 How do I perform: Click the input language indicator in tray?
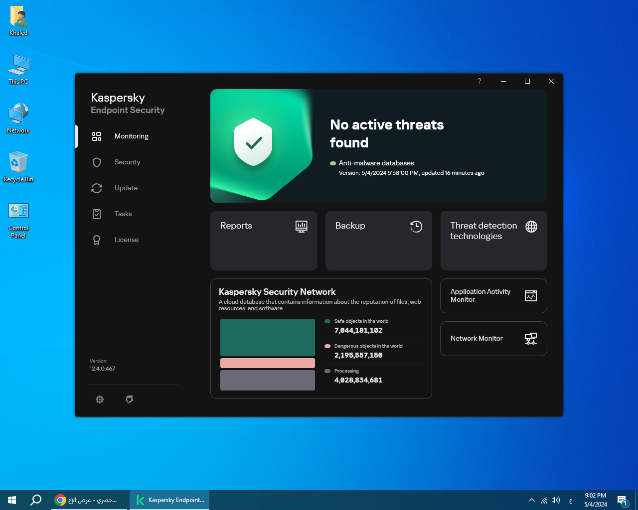[x=571, y=500]
